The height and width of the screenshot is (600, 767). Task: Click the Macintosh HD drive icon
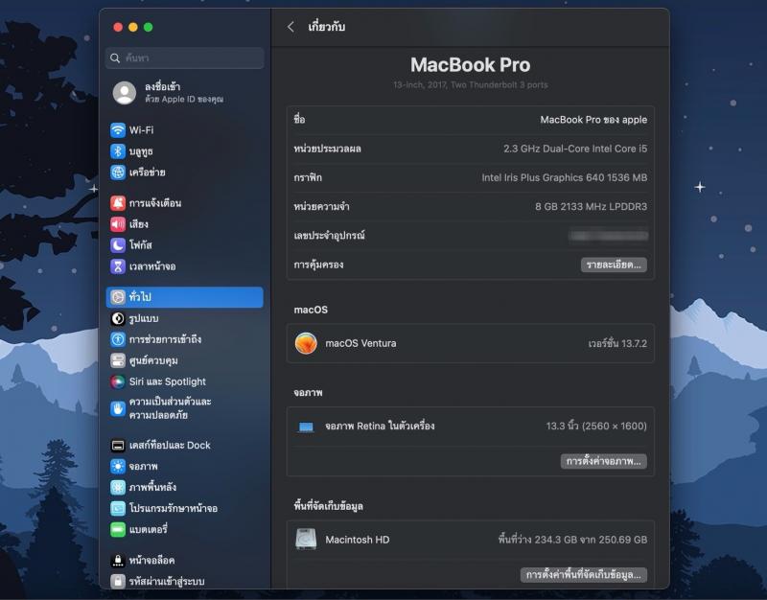[306, 540]
